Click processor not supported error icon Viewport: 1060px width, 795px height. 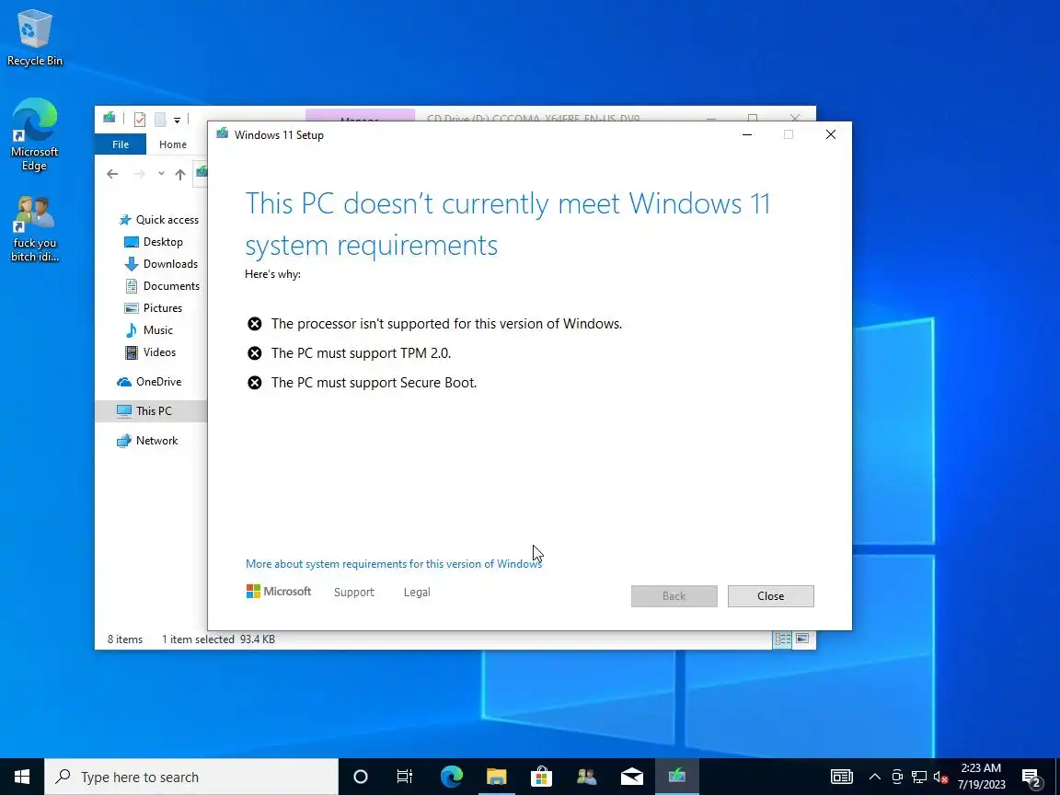254,324
